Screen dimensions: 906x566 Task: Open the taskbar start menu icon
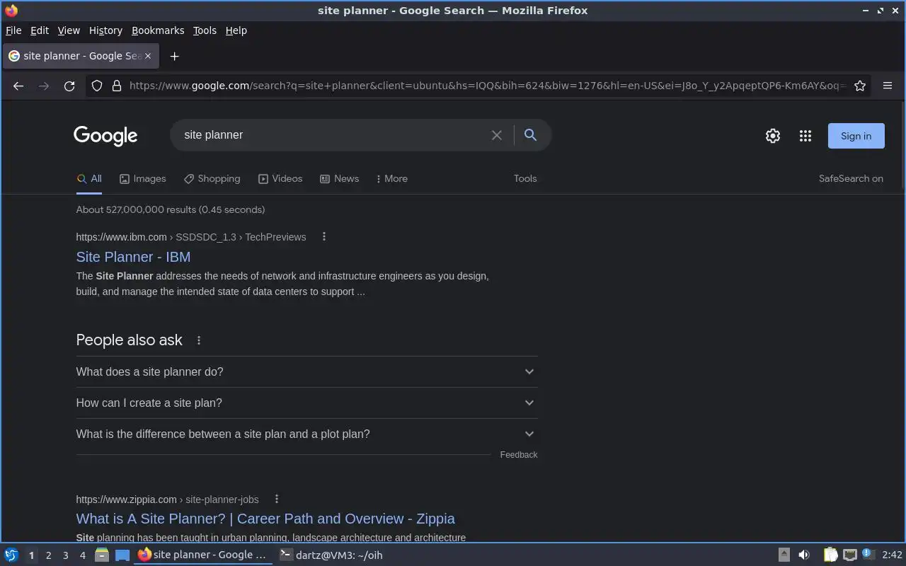tap(11, 555)
